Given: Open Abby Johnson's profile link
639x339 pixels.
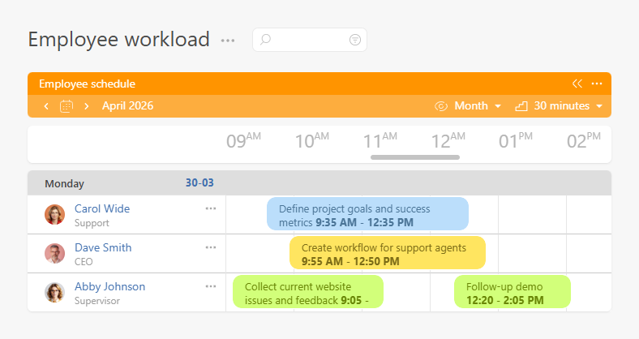Looking at the screenshot, I should (x=109, y=286).
